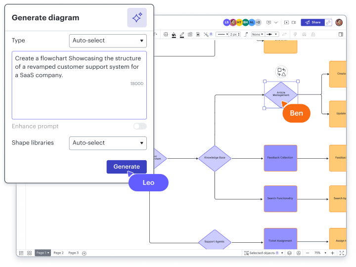Image resolution: width=356 pixels, height=267 pixels.
Task: Toggle the right side panel icon
Action: pos(341,35)
